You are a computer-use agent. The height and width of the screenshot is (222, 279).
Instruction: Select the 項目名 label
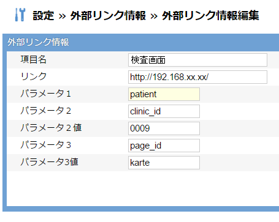pos(34,60)
